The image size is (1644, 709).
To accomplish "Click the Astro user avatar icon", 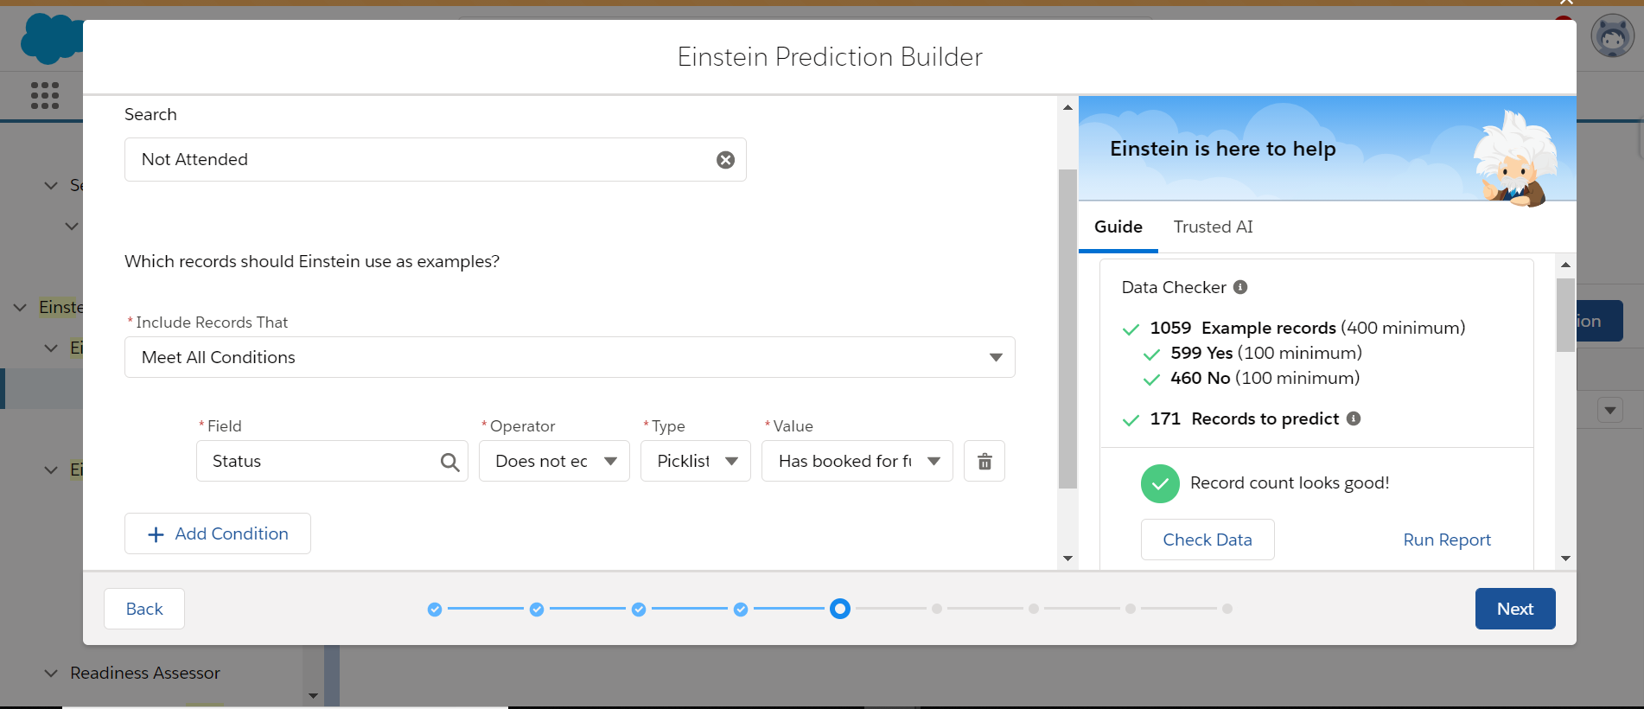I will 1612,37.
